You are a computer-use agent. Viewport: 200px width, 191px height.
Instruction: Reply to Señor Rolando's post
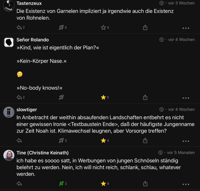click(x=20, y=97)
